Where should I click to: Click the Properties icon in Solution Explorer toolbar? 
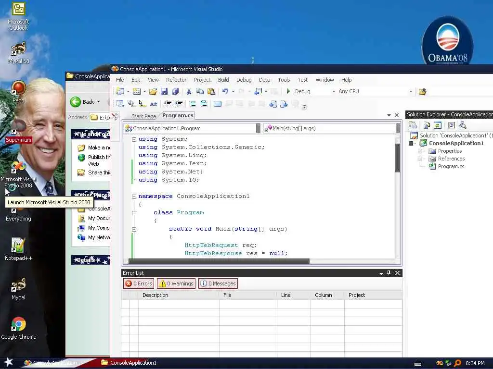point(413,125)
